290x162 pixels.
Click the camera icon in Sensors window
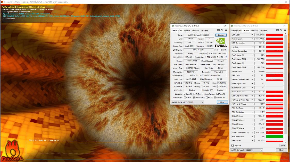(x=277, y=30)
